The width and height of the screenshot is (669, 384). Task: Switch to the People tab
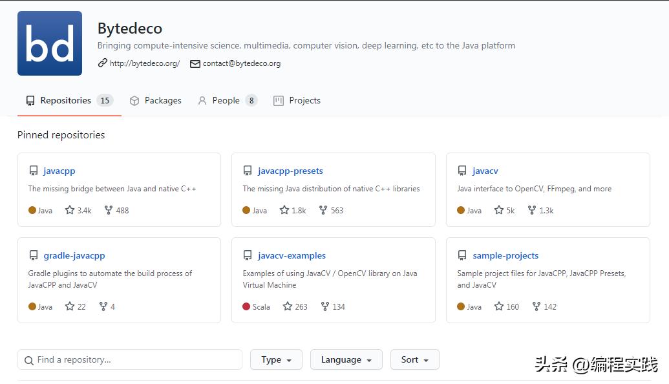[x=227, y=100]
